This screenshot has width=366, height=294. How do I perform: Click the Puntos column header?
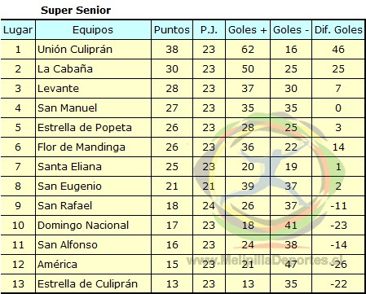172,30
